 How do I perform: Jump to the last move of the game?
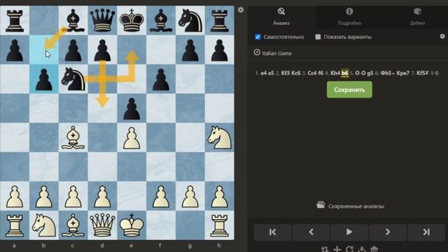pos(426,232)
